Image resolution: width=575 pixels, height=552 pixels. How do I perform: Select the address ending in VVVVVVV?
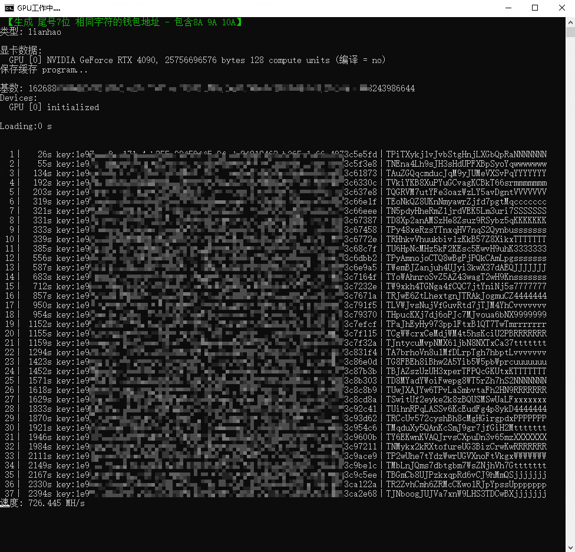click(x=466, y=192)
